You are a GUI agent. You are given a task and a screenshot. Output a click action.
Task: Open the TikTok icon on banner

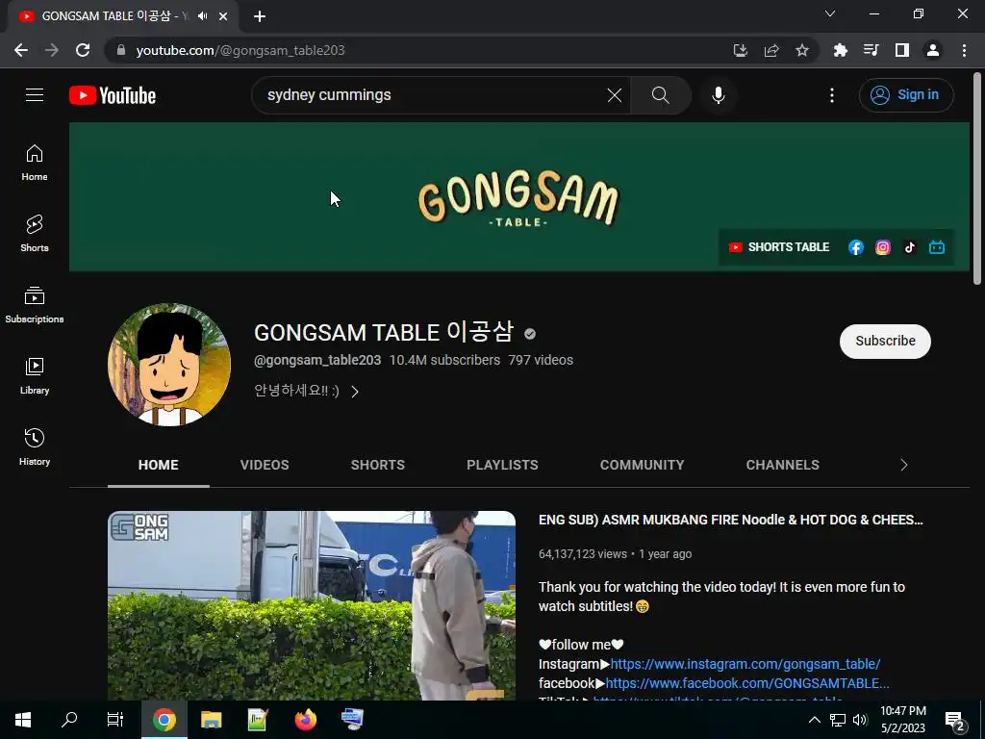[910, 247]
